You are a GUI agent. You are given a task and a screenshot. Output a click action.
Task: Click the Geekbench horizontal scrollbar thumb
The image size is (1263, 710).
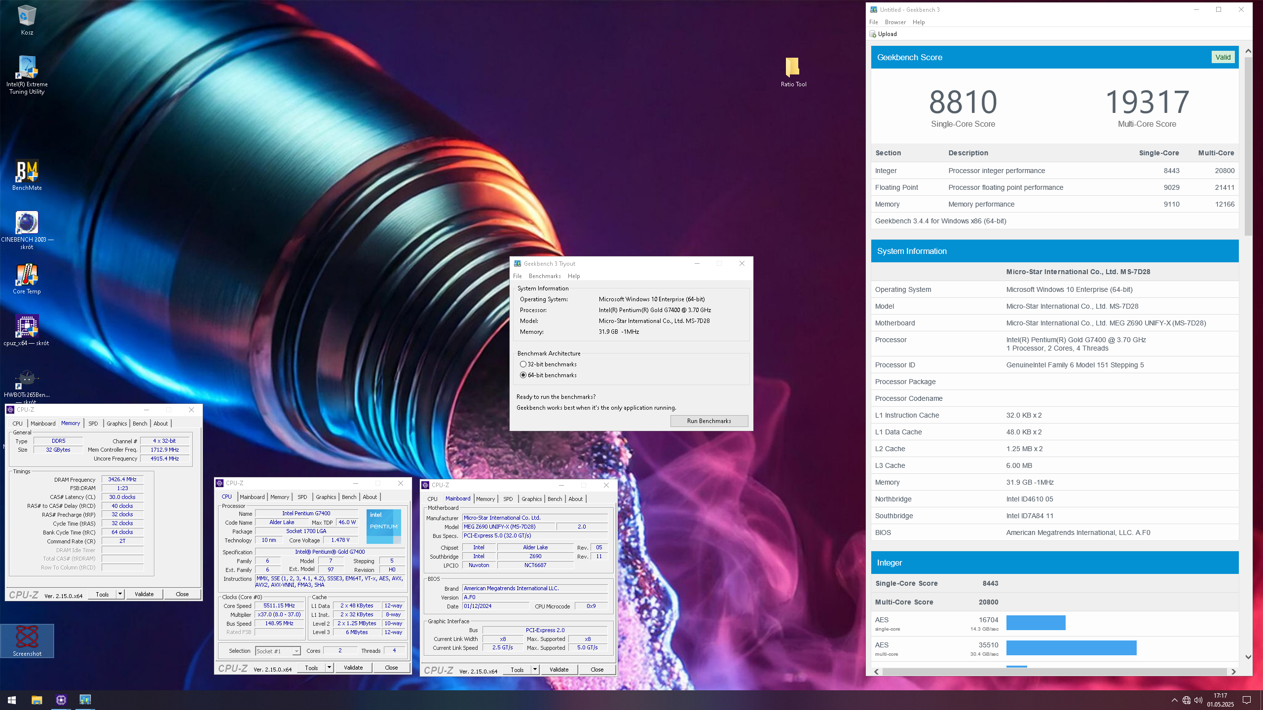click(x=1054, y=672)
